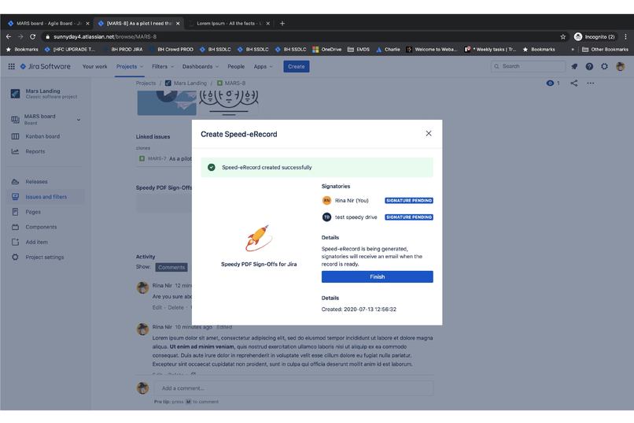
Task: Click the Add a comment field
Action: tap(294, 388)
